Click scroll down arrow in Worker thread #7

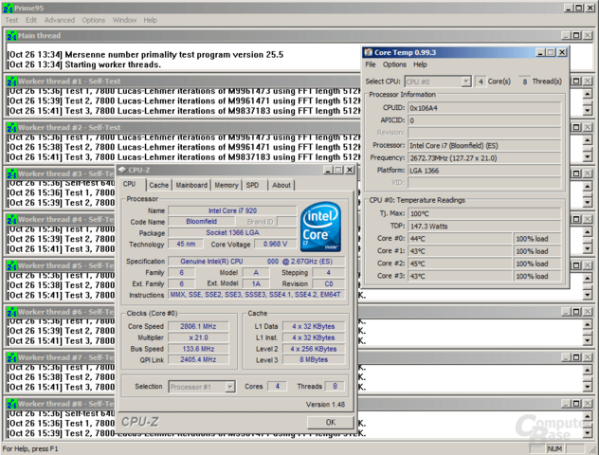[588, 388]
